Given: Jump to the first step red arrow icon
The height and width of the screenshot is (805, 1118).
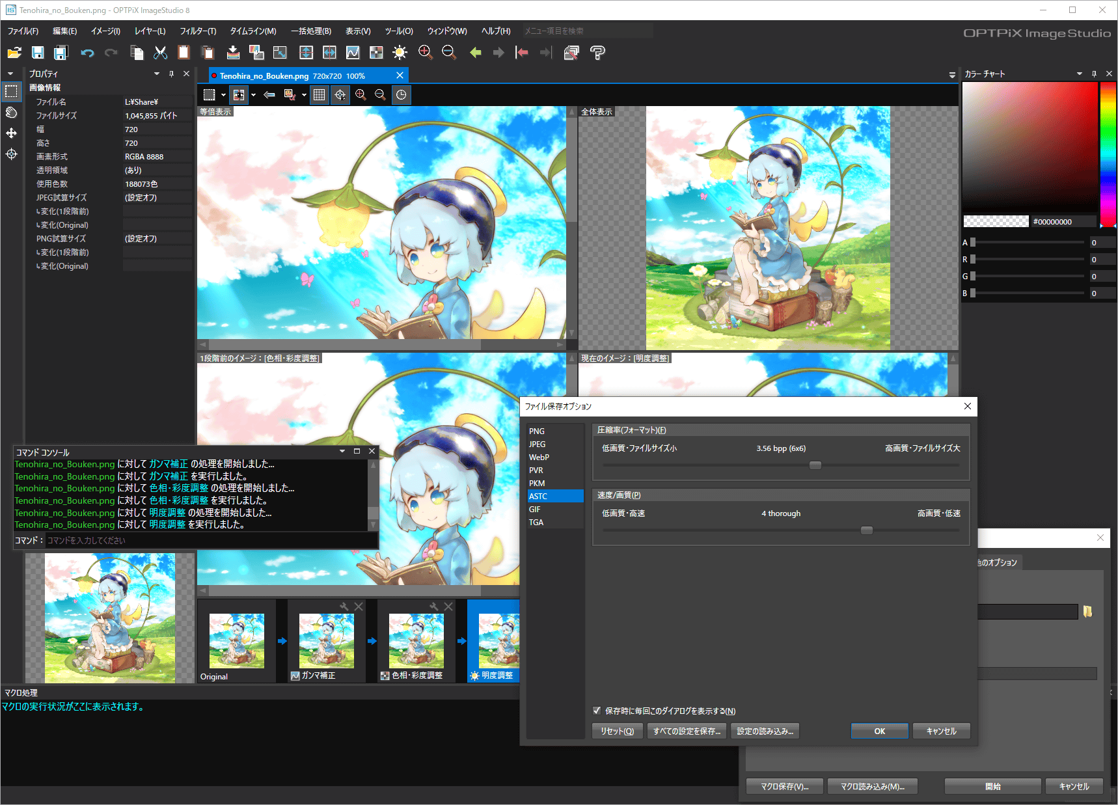Looking at the screenshot, I should 522,53.
